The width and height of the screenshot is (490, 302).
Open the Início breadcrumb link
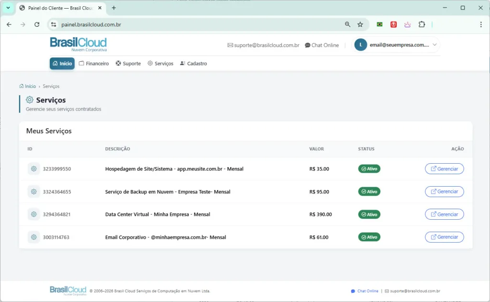(x=29, y=86)
